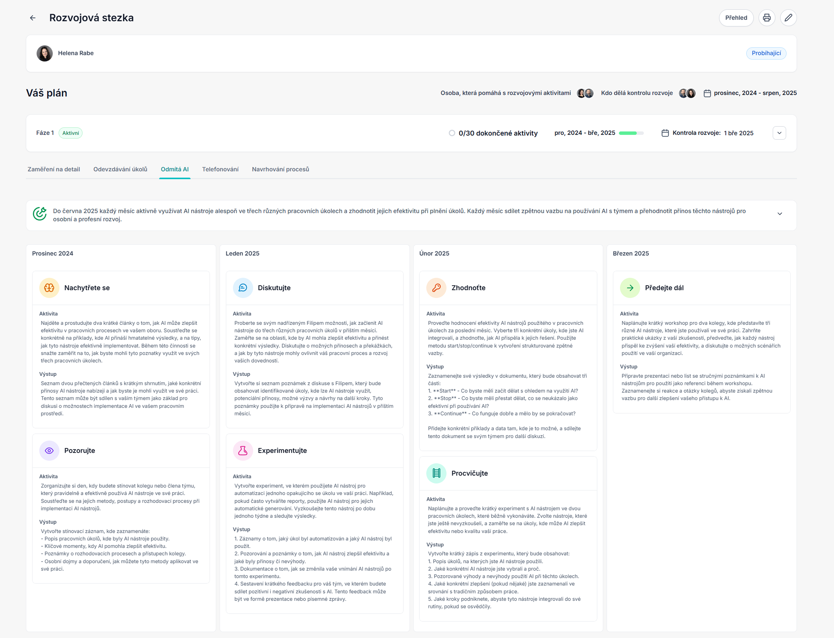Click the pencil edit icon
This screenshot has width=834, height=638.
(x=788, y=18)
